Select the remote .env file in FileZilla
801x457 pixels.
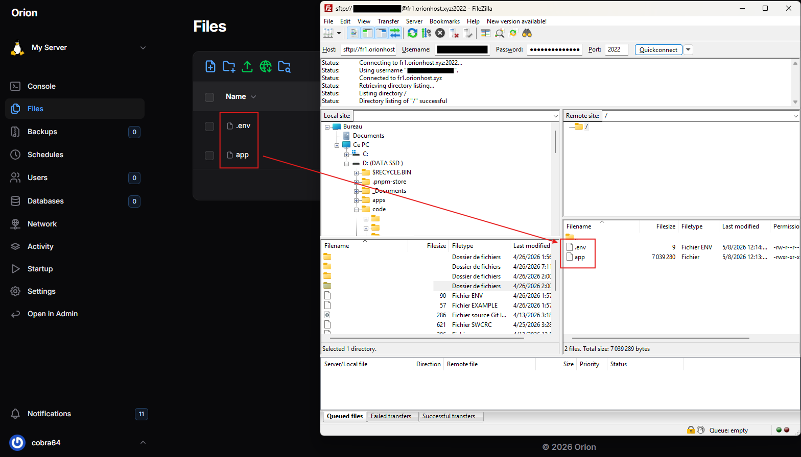click(580, 247)
